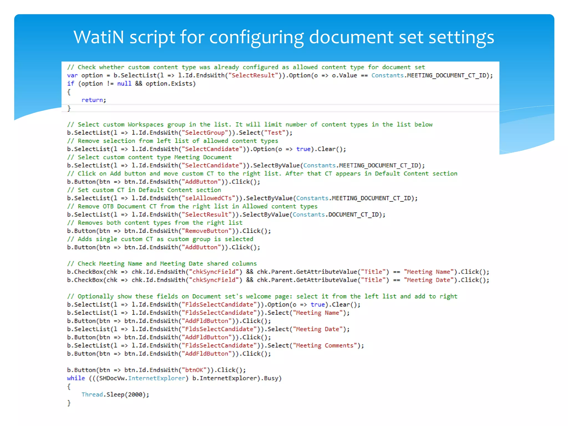The image size is (568, 426).
Task: Click the slide title 'WatiN script for configuring document set settings'
Action: [x=284, y=37]
